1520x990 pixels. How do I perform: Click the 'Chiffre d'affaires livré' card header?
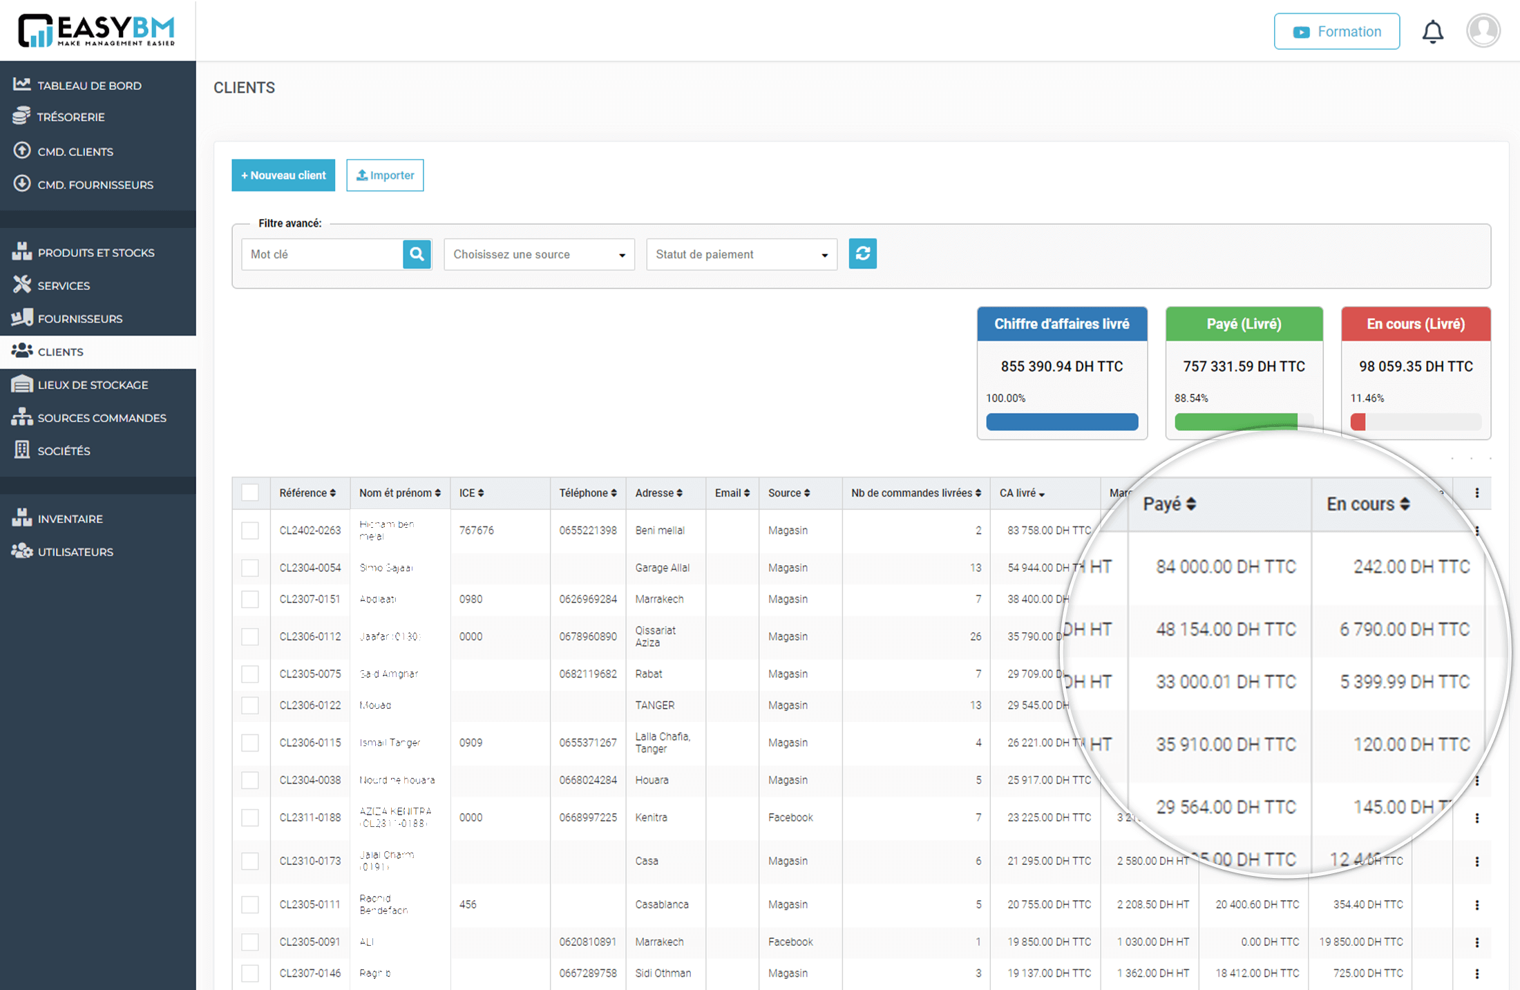coord(1062,324)
